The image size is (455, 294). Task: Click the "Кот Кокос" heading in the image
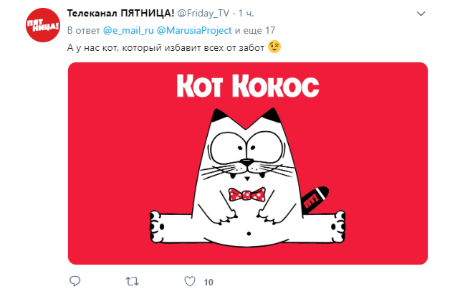coord(247,86)
